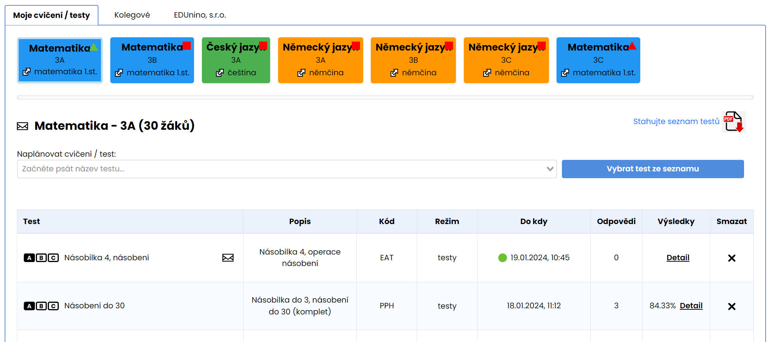Open external link icon on Český jazyk 3A card
The image size is (771, 342).
coord(220,73)
